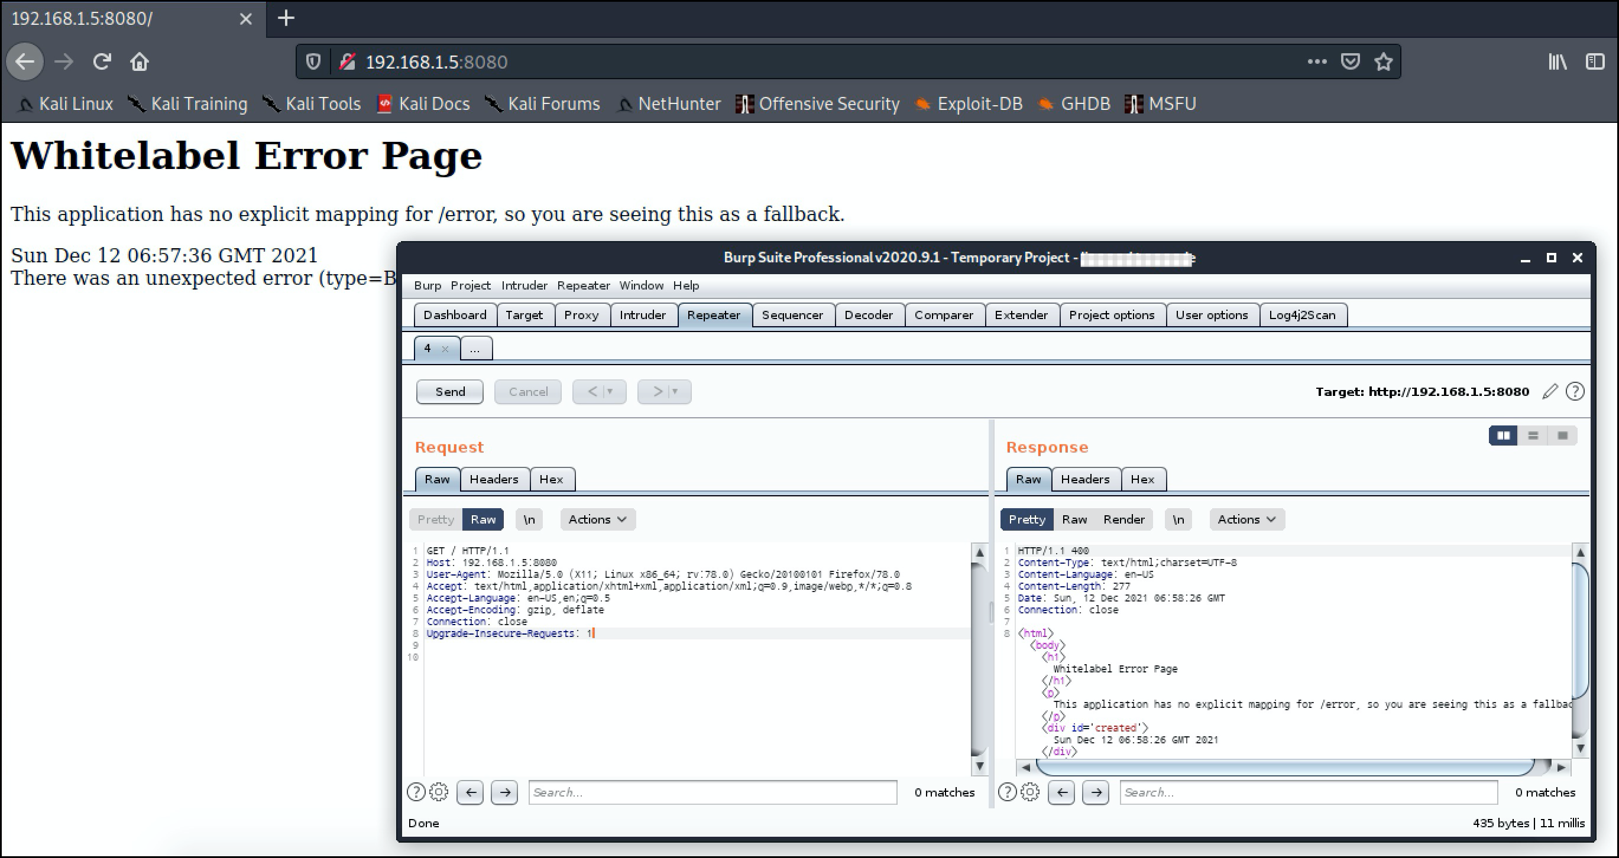This screenshot has height=858, width=1619.
Task: Go to next request search match
Action: (x=504, y=792)
